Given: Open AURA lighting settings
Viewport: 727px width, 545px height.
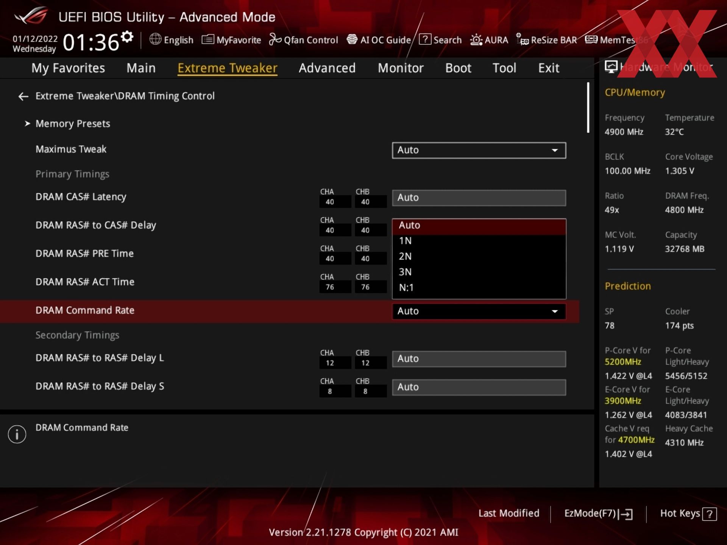Looking at the screenshot, I should tap(489, 40).
